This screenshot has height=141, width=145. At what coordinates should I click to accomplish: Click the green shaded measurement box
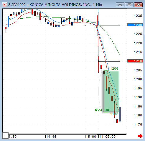pyautogui.click(x=111, y=92)
